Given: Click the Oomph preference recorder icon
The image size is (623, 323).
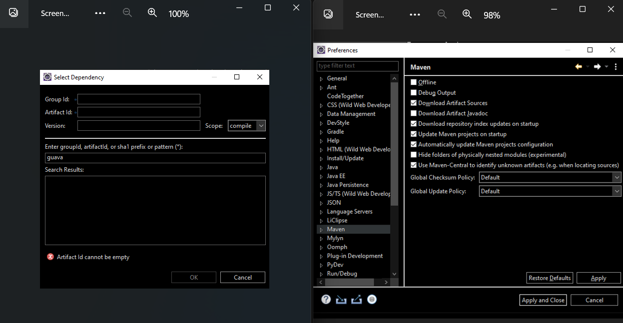Looking at the screenshot, I should [372, 300].
